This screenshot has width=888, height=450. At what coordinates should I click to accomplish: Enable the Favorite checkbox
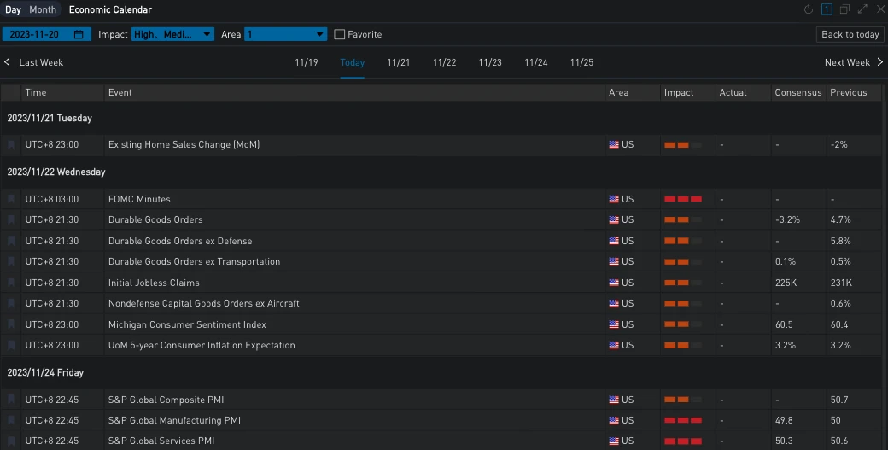(340, 35)
